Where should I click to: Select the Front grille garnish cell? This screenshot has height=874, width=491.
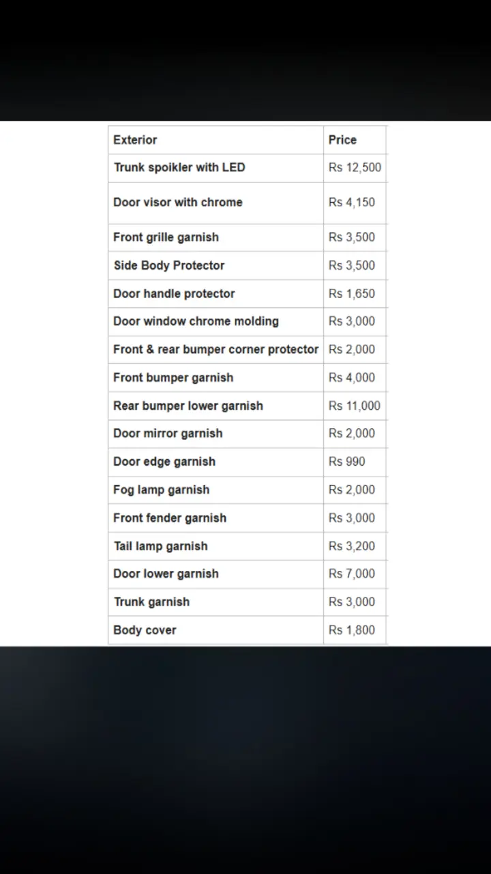[x=166, y=238]
